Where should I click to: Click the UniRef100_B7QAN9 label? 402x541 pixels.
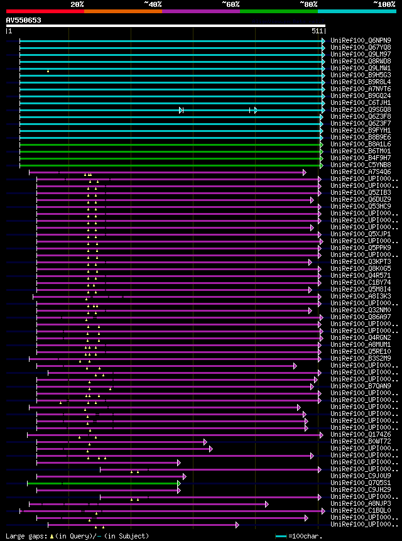point(361,386)
